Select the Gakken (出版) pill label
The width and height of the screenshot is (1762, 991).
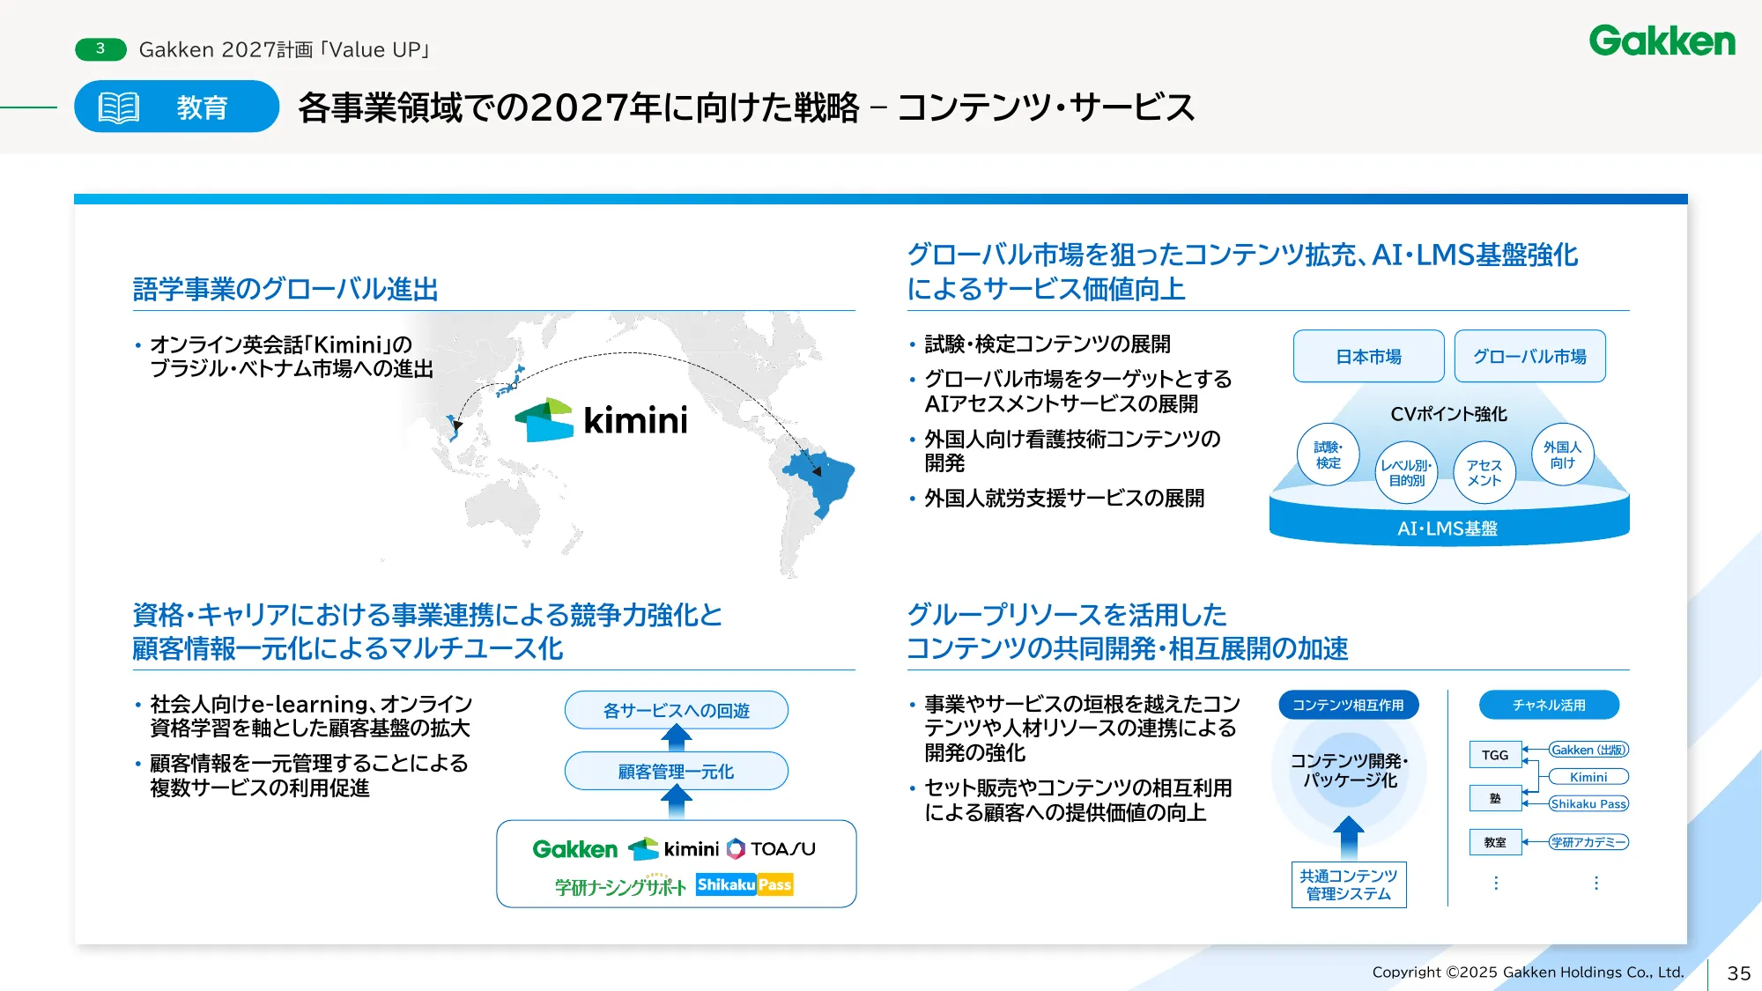(x=1590, y=751)
